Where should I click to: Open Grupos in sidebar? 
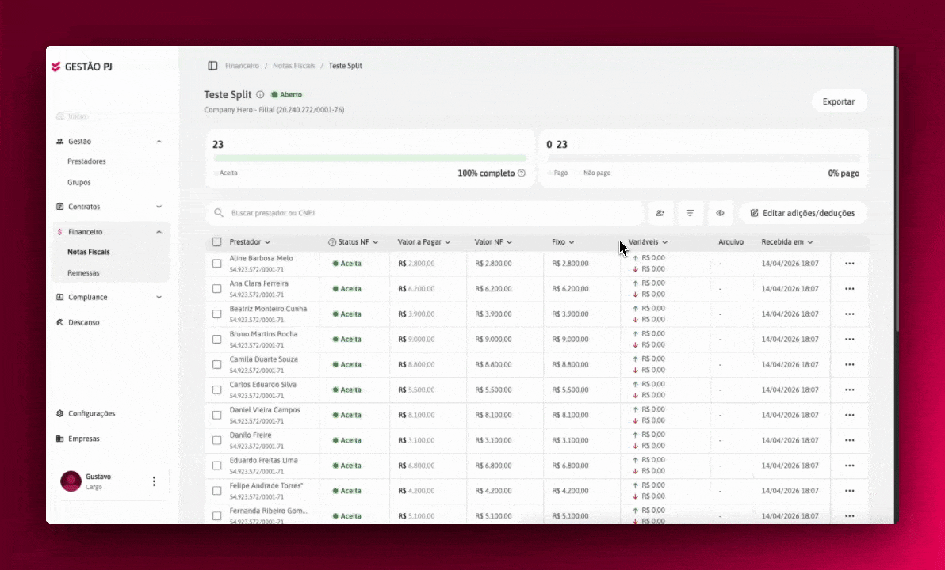(79, 182)
